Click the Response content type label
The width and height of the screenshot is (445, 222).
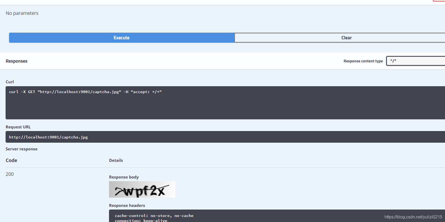[363, 61]
